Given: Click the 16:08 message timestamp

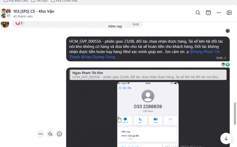Looking at the screenshot, I should click(219, 58).
